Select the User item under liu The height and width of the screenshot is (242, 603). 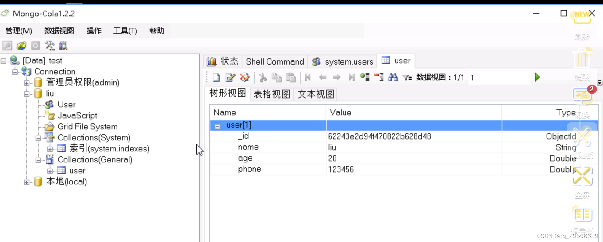coord(67,105)
